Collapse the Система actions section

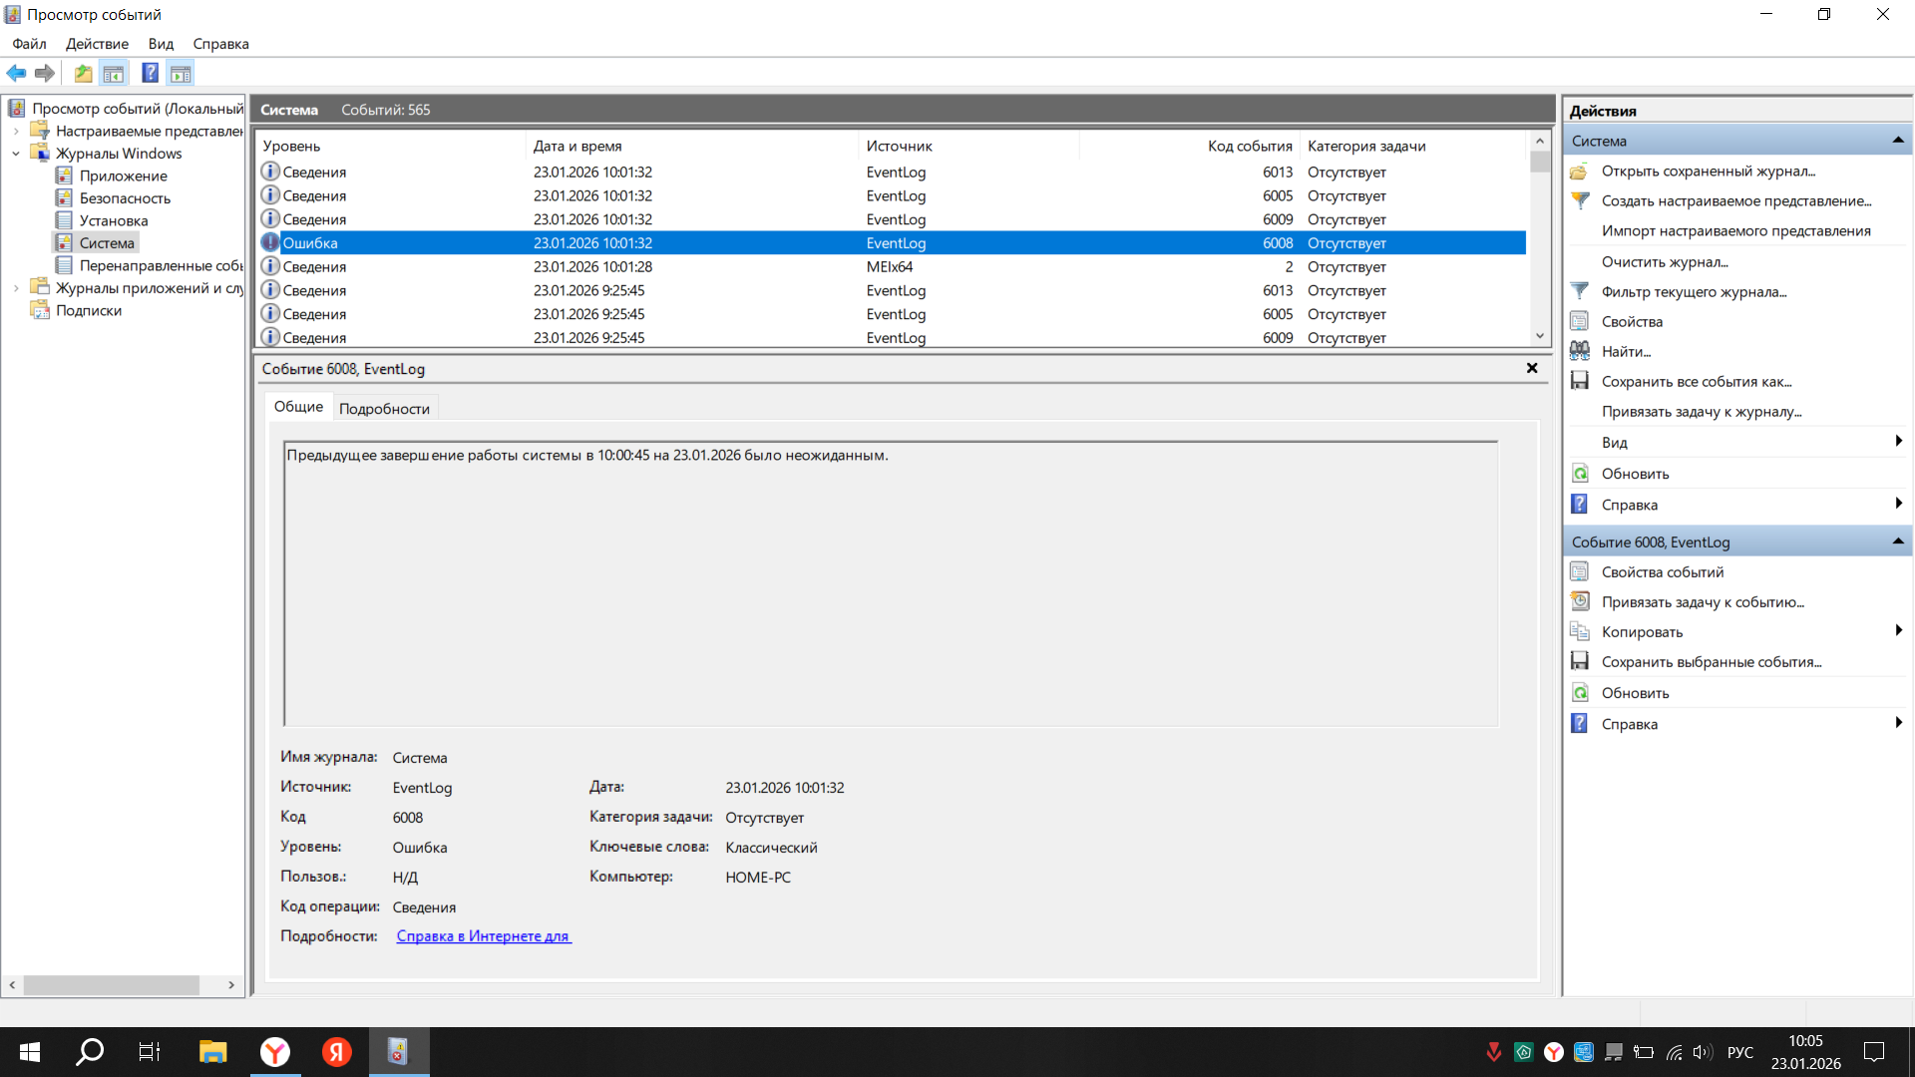pos(1897,141)
